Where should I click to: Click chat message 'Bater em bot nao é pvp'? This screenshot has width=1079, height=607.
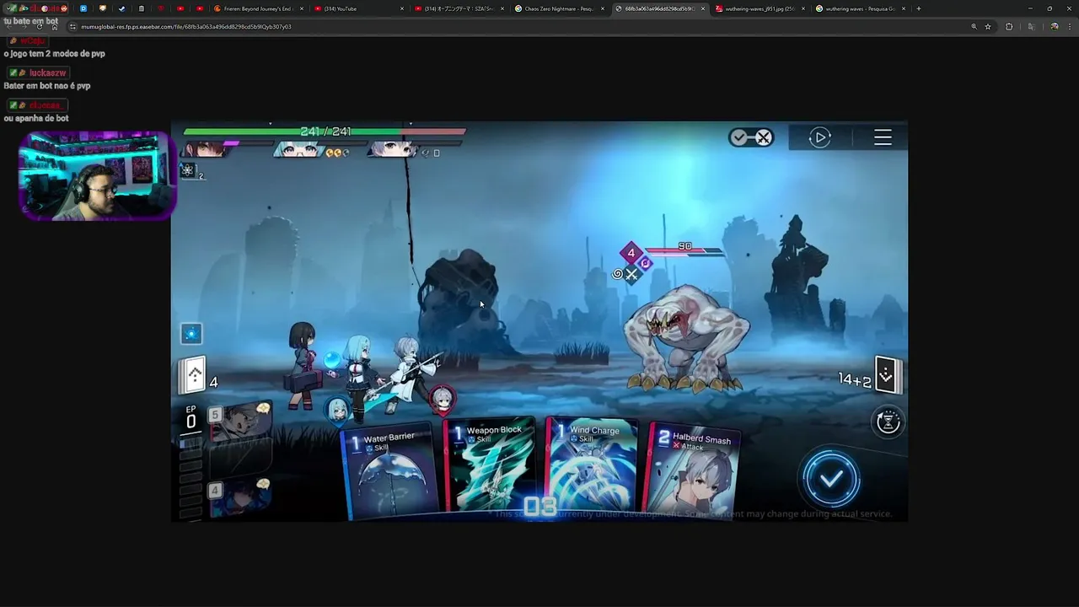coord(47,86)
